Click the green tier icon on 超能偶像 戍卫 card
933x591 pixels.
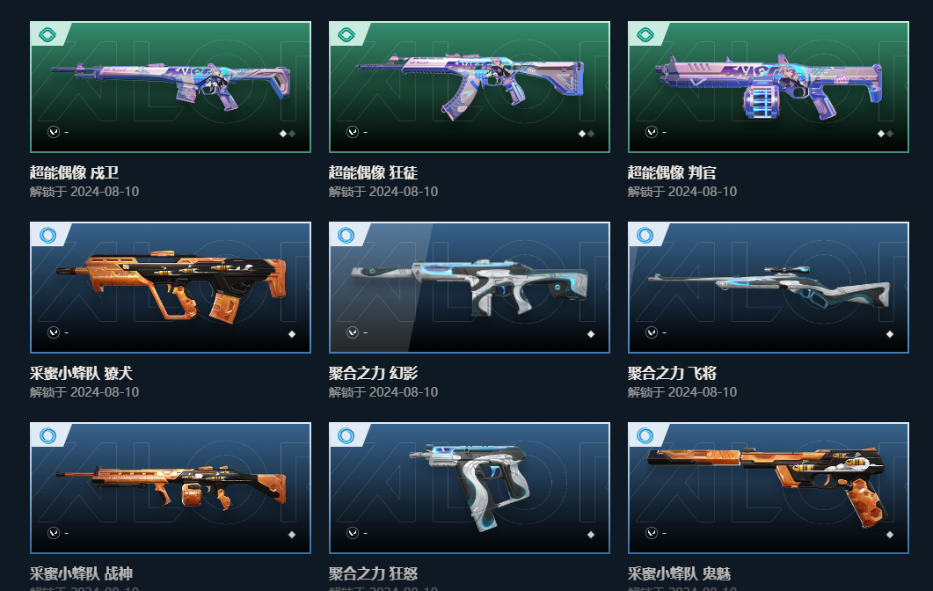click(x=47, y=35)
